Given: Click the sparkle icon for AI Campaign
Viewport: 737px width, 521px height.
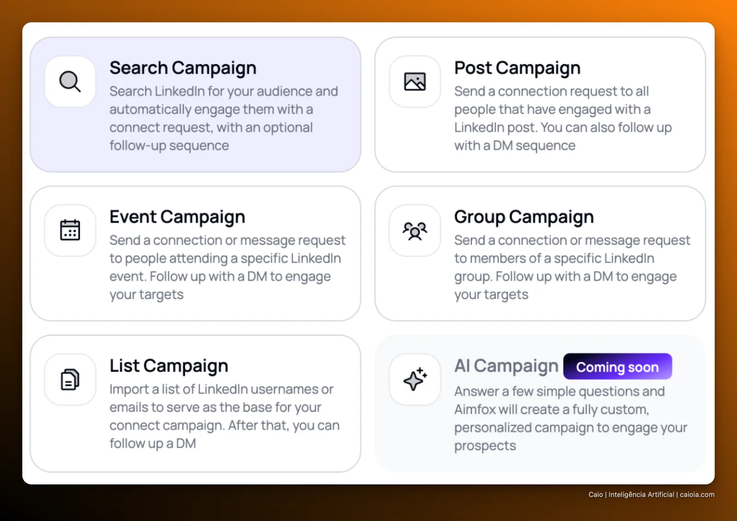Looking at the screenshot, I should [x=415, y=379].
